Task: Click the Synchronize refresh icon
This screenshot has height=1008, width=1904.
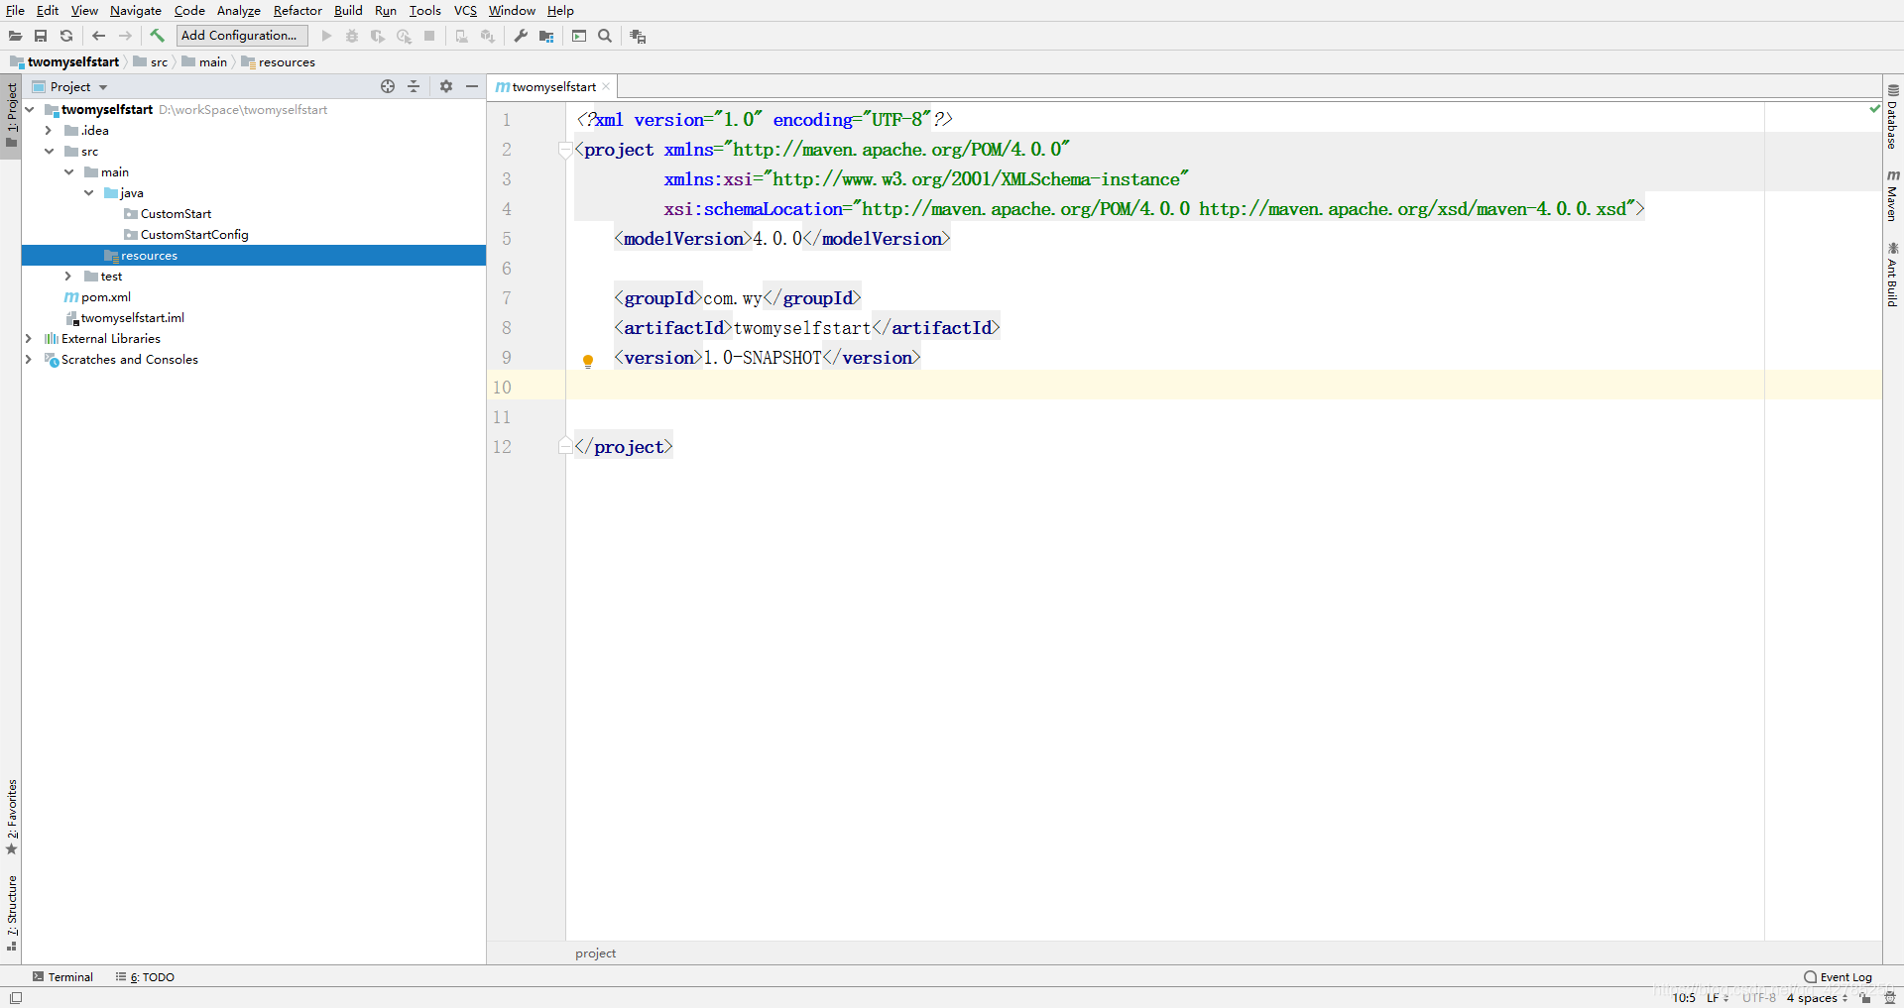Action: coord(66,36)
